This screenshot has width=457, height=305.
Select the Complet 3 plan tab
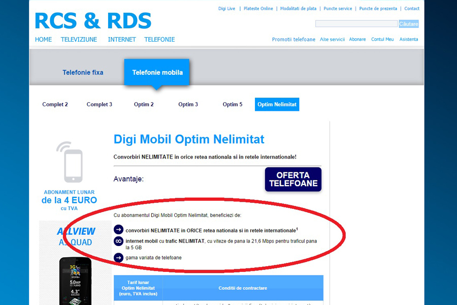pos(100,104)
